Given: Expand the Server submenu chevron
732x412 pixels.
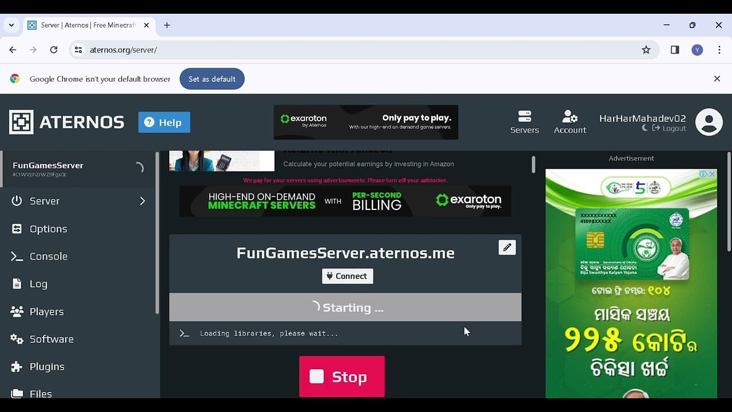Looking at the screenshot, I should [142, 201].
